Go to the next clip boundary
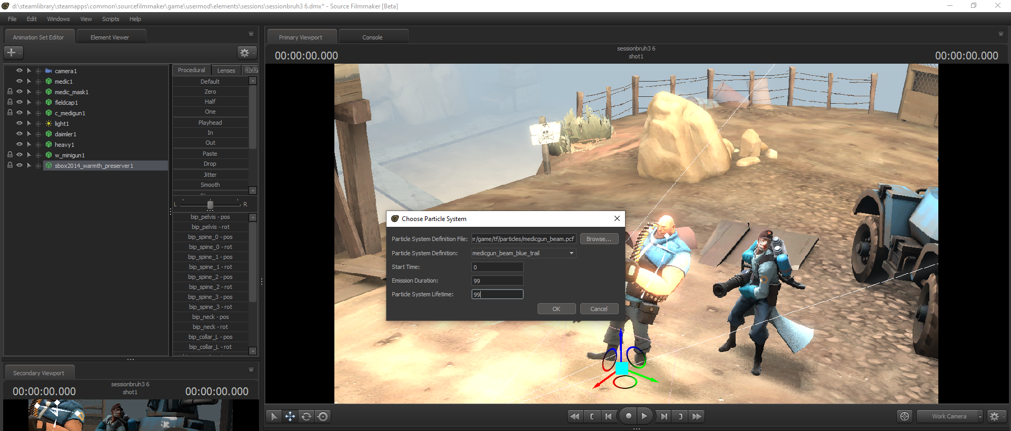This screenshot has width=1011, height=431. [680, 416]
